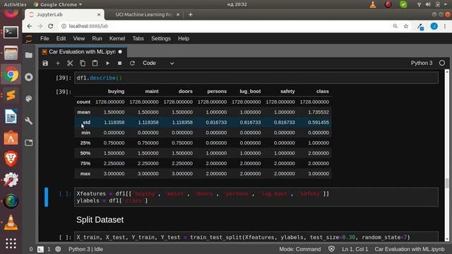This screenshot has width=452, height=254.
Task: Click the Xfeatures code cell
Action: coord(256,197)
